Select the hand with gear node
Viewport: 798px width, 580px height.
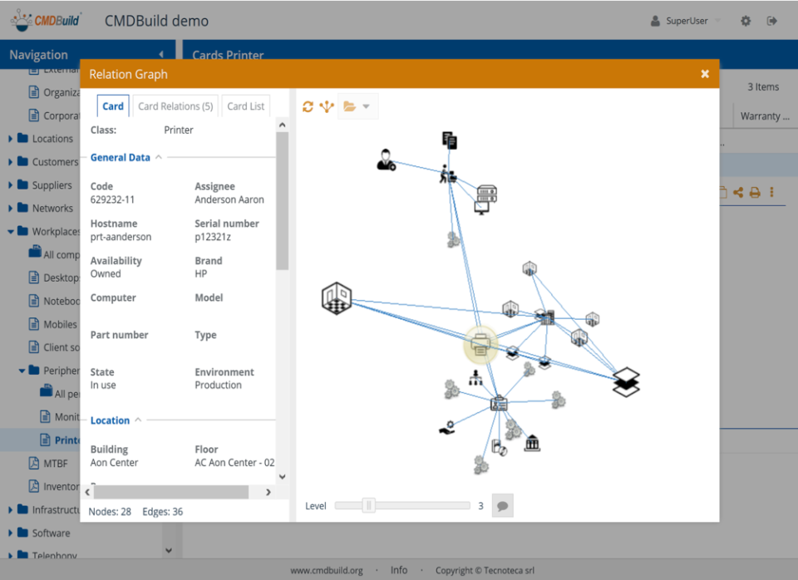(447, 428)
